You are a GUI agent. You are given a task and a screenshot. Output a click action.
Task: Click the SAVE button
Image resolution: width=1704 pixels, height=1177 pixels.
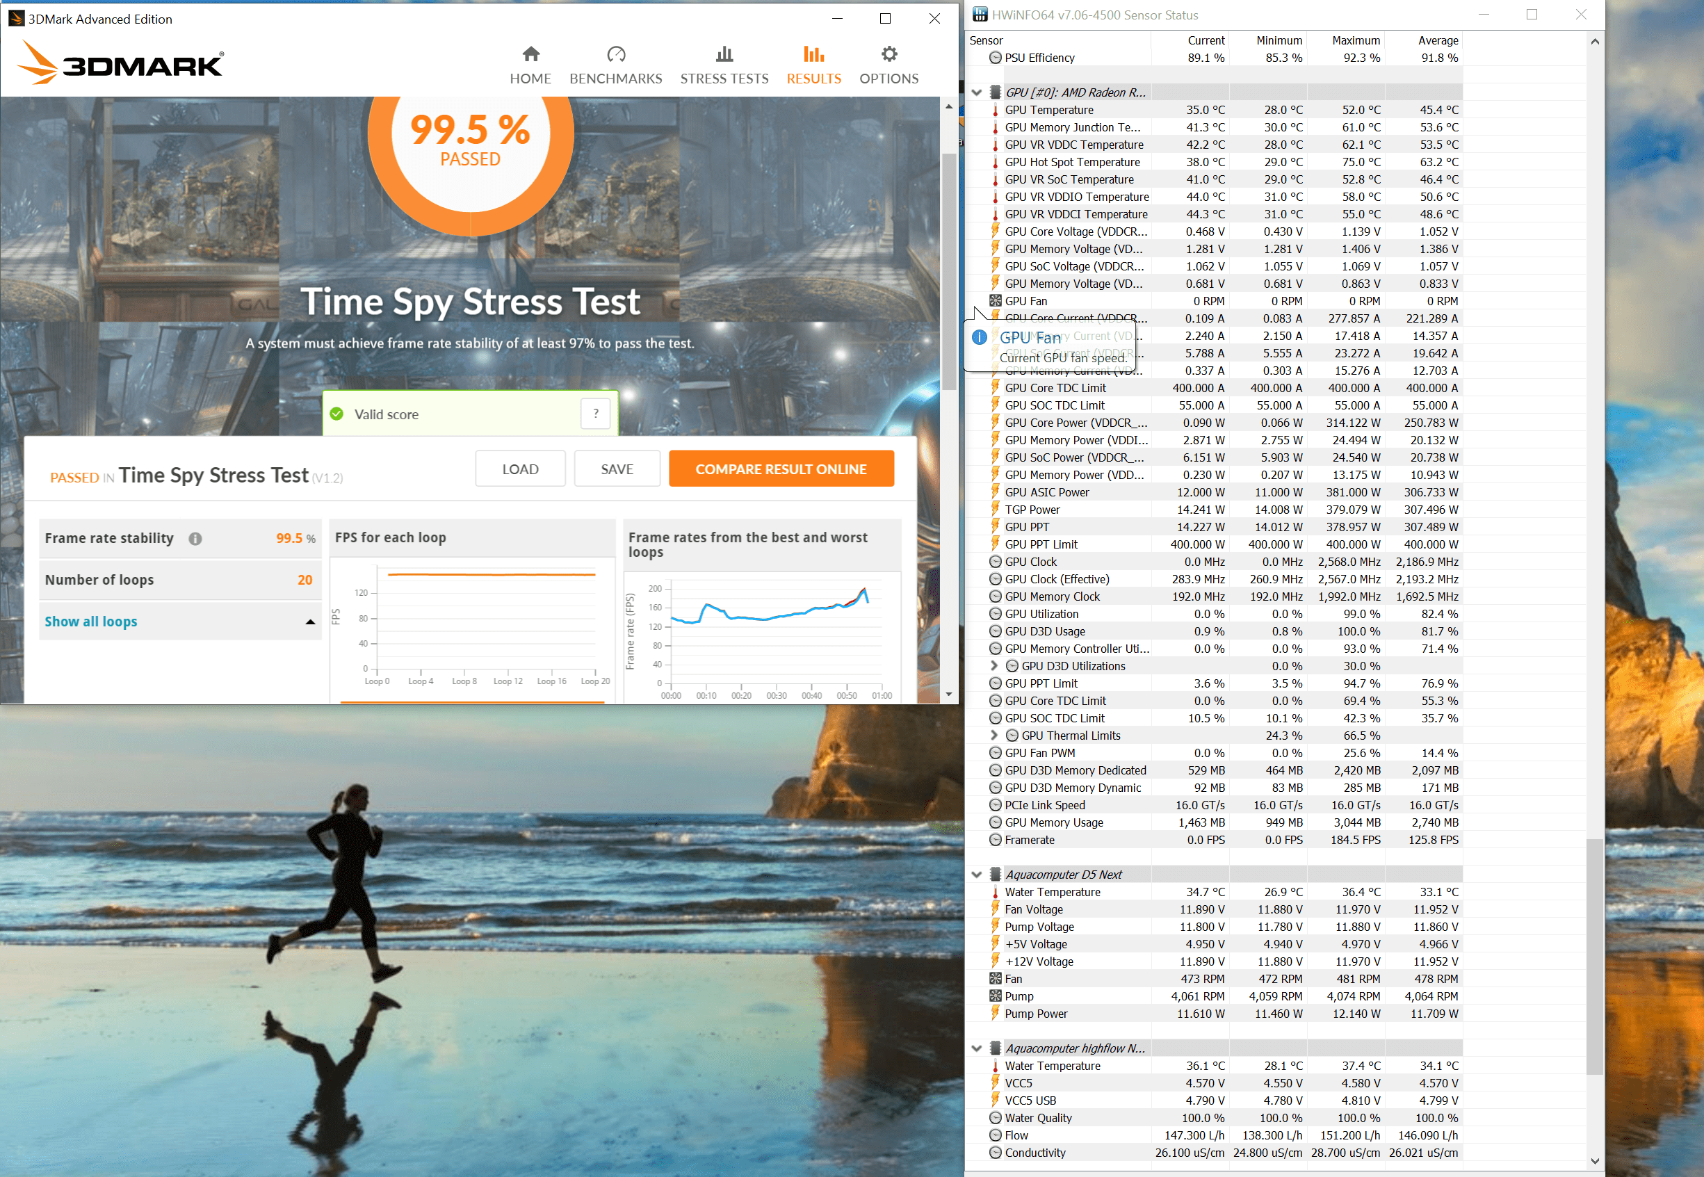[x=617, y=469]
